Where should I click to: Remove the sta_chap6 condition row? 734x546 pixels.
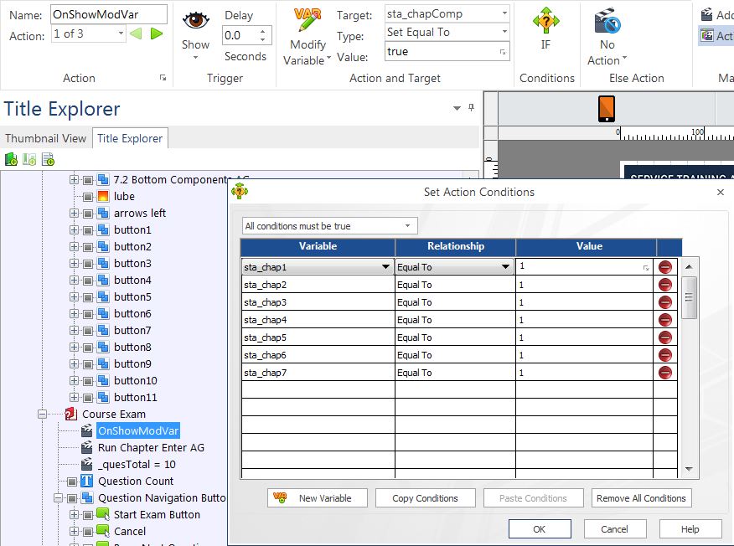[664, 355]
